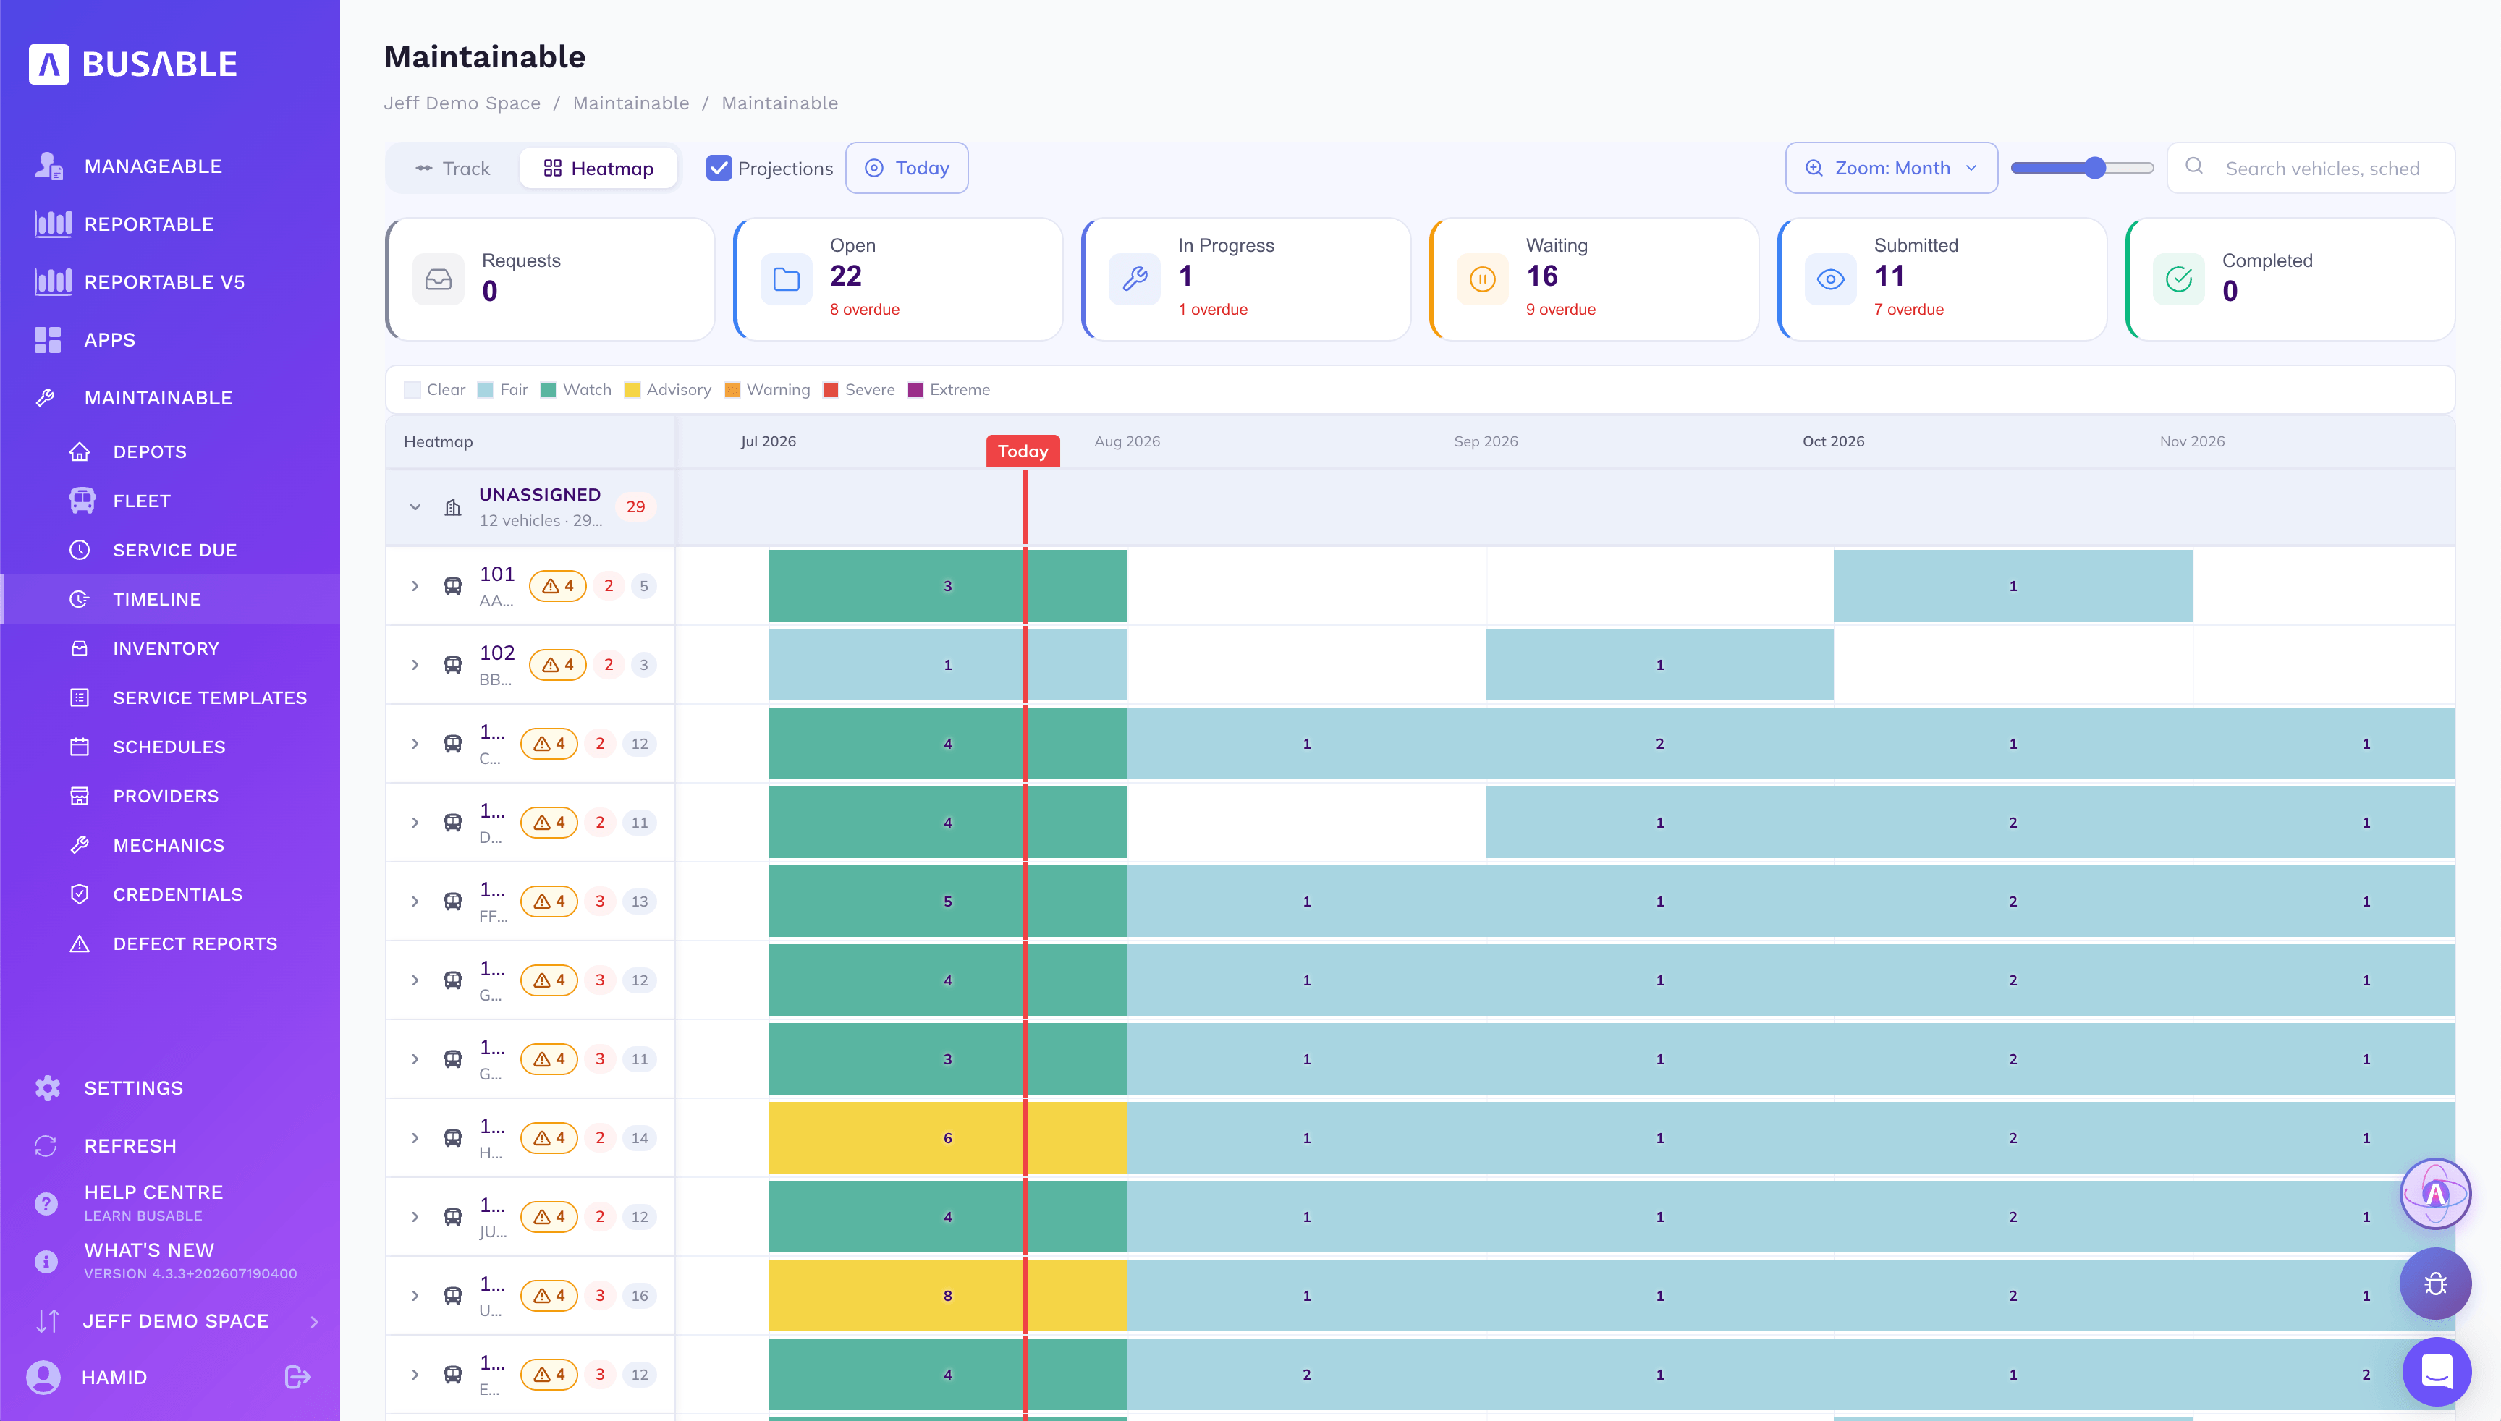Click the Settings gear icon
The width and height of the screenshot is (2501, 1421).
pos(47,1088)
